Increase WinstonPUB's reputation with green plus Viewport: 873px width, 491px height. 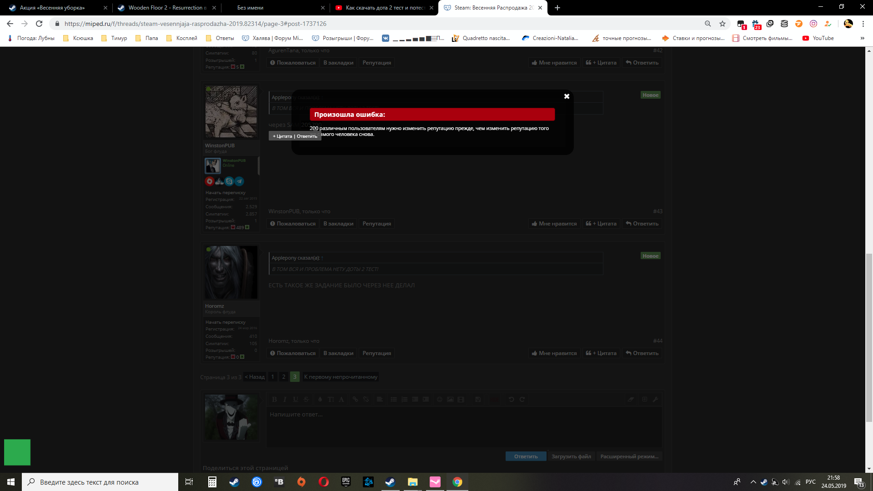point(247,227)
